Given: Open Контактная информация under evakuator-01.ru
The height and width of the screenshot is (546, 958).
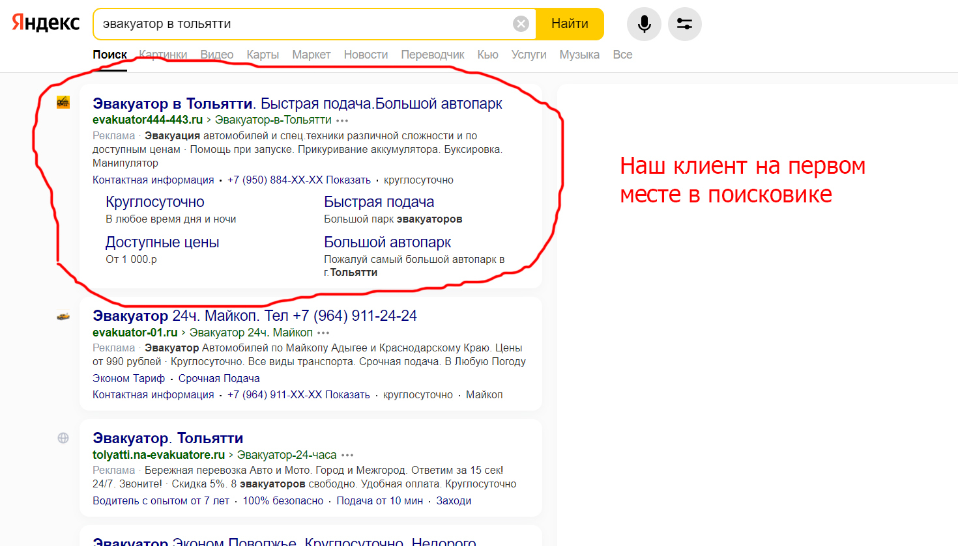Looking at the screenshot, I should 153,395.
